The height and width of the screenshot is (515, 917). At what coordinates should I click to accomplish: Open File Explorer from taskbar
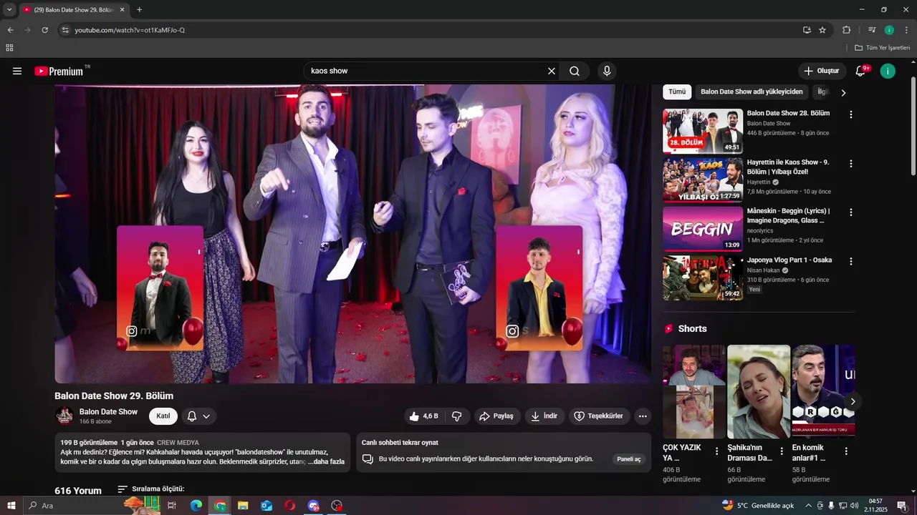(243, 506)
